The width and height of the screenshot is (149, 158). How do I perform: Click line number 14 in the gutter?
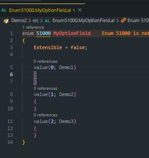[10, 142]
